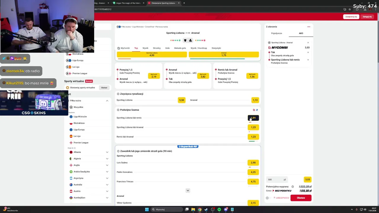Open the Wynik / Handicap tab
Screen dimensions: 379x213
[199, 48]
